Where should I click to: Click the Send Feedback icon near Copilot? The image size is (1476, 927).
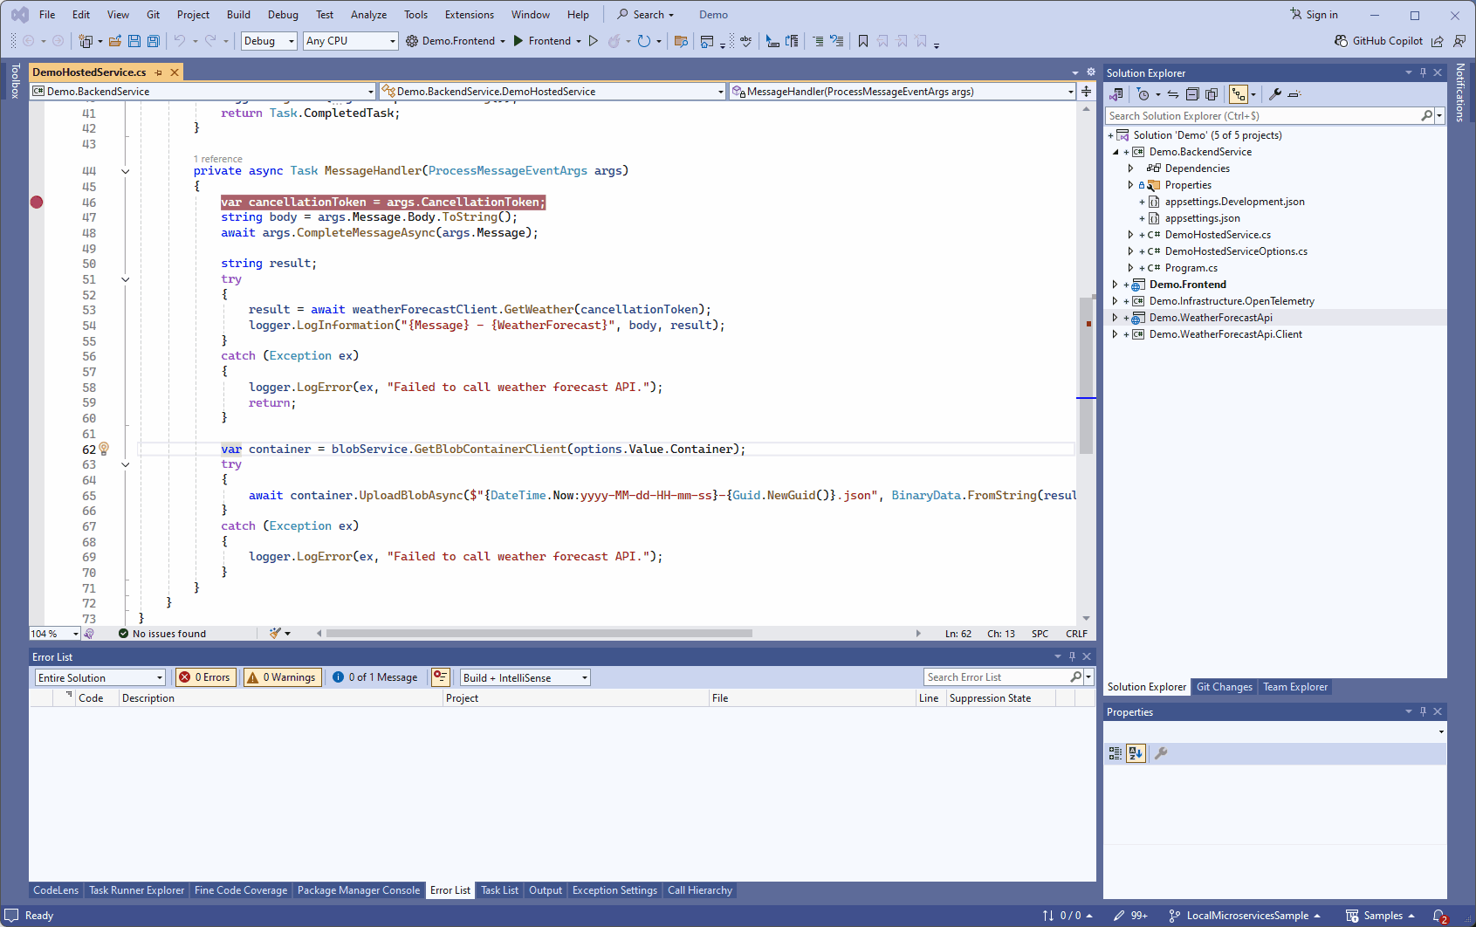[1459, 41]
